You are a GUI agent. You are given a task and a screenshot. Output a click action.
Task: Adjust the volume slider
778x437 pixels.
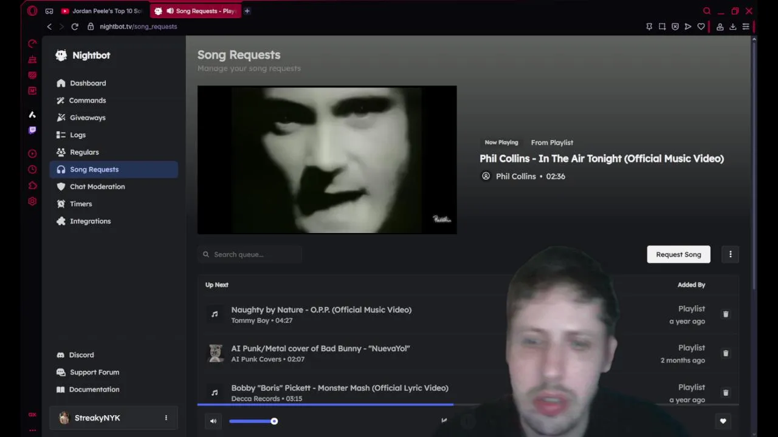[253, 421]
